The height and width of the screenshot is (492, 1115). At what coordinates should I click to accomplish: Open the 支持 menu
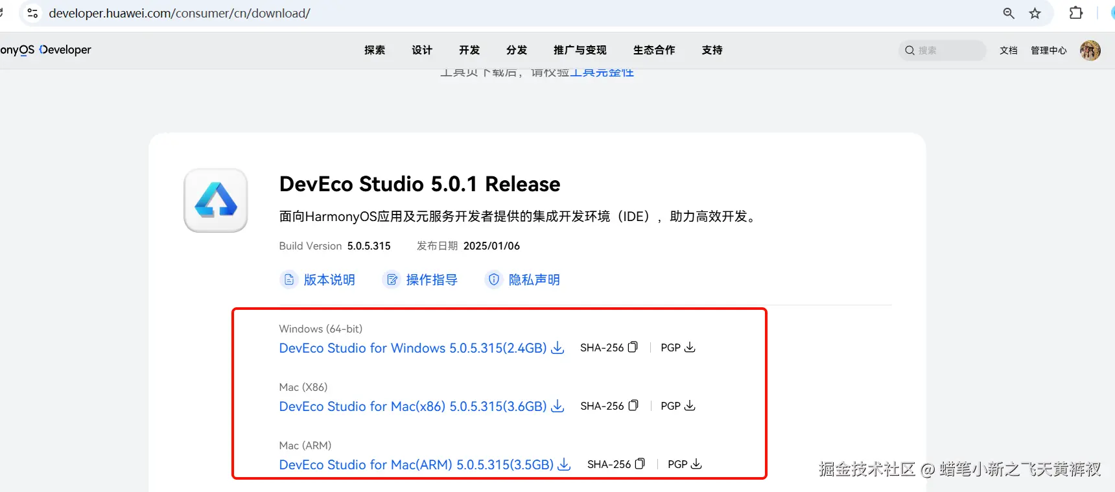point(712,50)
